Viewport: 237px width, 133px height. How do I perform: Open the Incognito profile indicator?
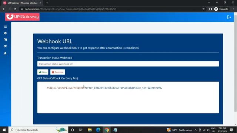(221, 9)
